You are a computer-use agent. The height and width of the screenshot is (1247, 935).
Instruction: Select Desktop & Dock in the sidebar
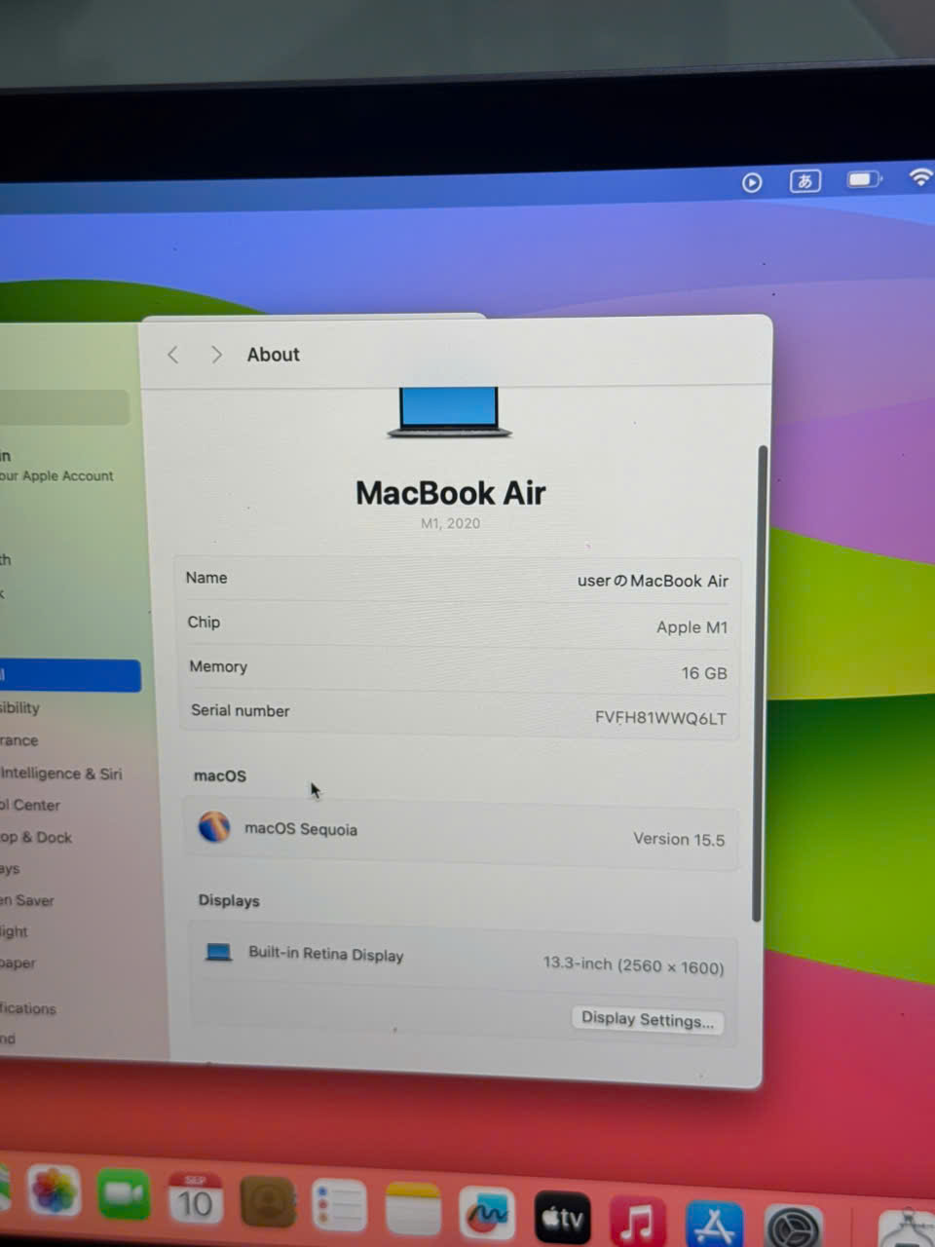[36, 837]
